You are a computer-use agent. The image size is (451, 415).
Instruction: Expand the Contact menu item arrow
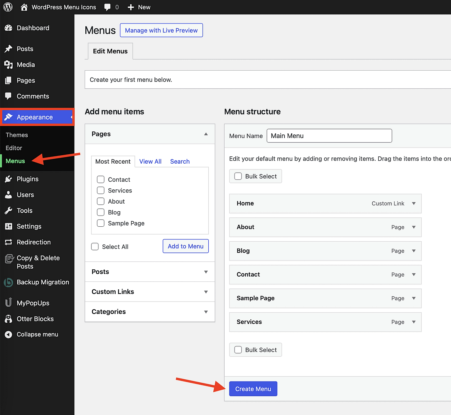414,275
